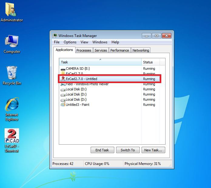Sort by the Status column header

(150, 62)
